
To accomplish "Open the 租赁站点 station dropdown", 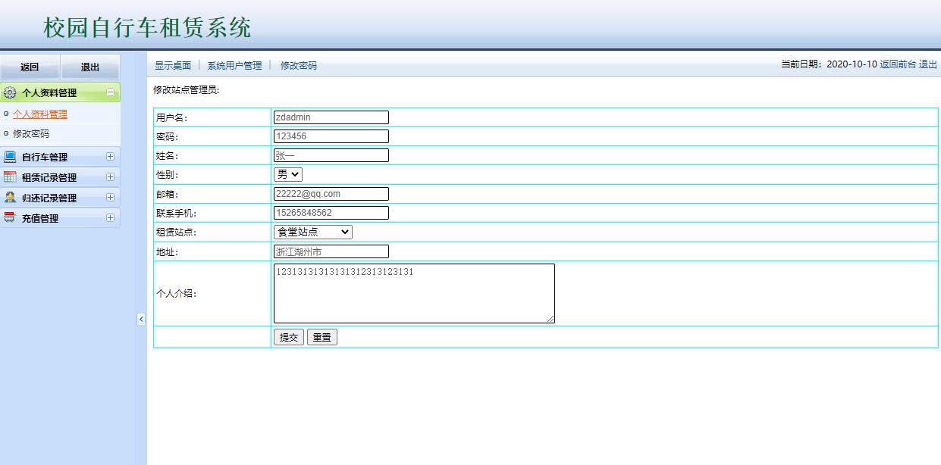I will [x=313, y=232].
